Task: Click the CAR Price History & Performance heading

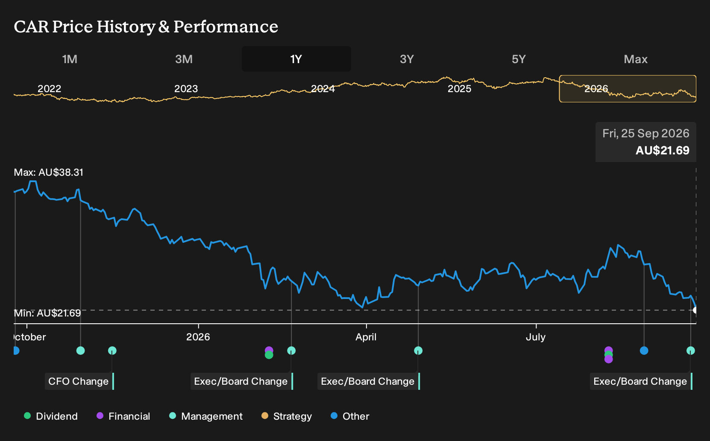Action: (146, 26)
